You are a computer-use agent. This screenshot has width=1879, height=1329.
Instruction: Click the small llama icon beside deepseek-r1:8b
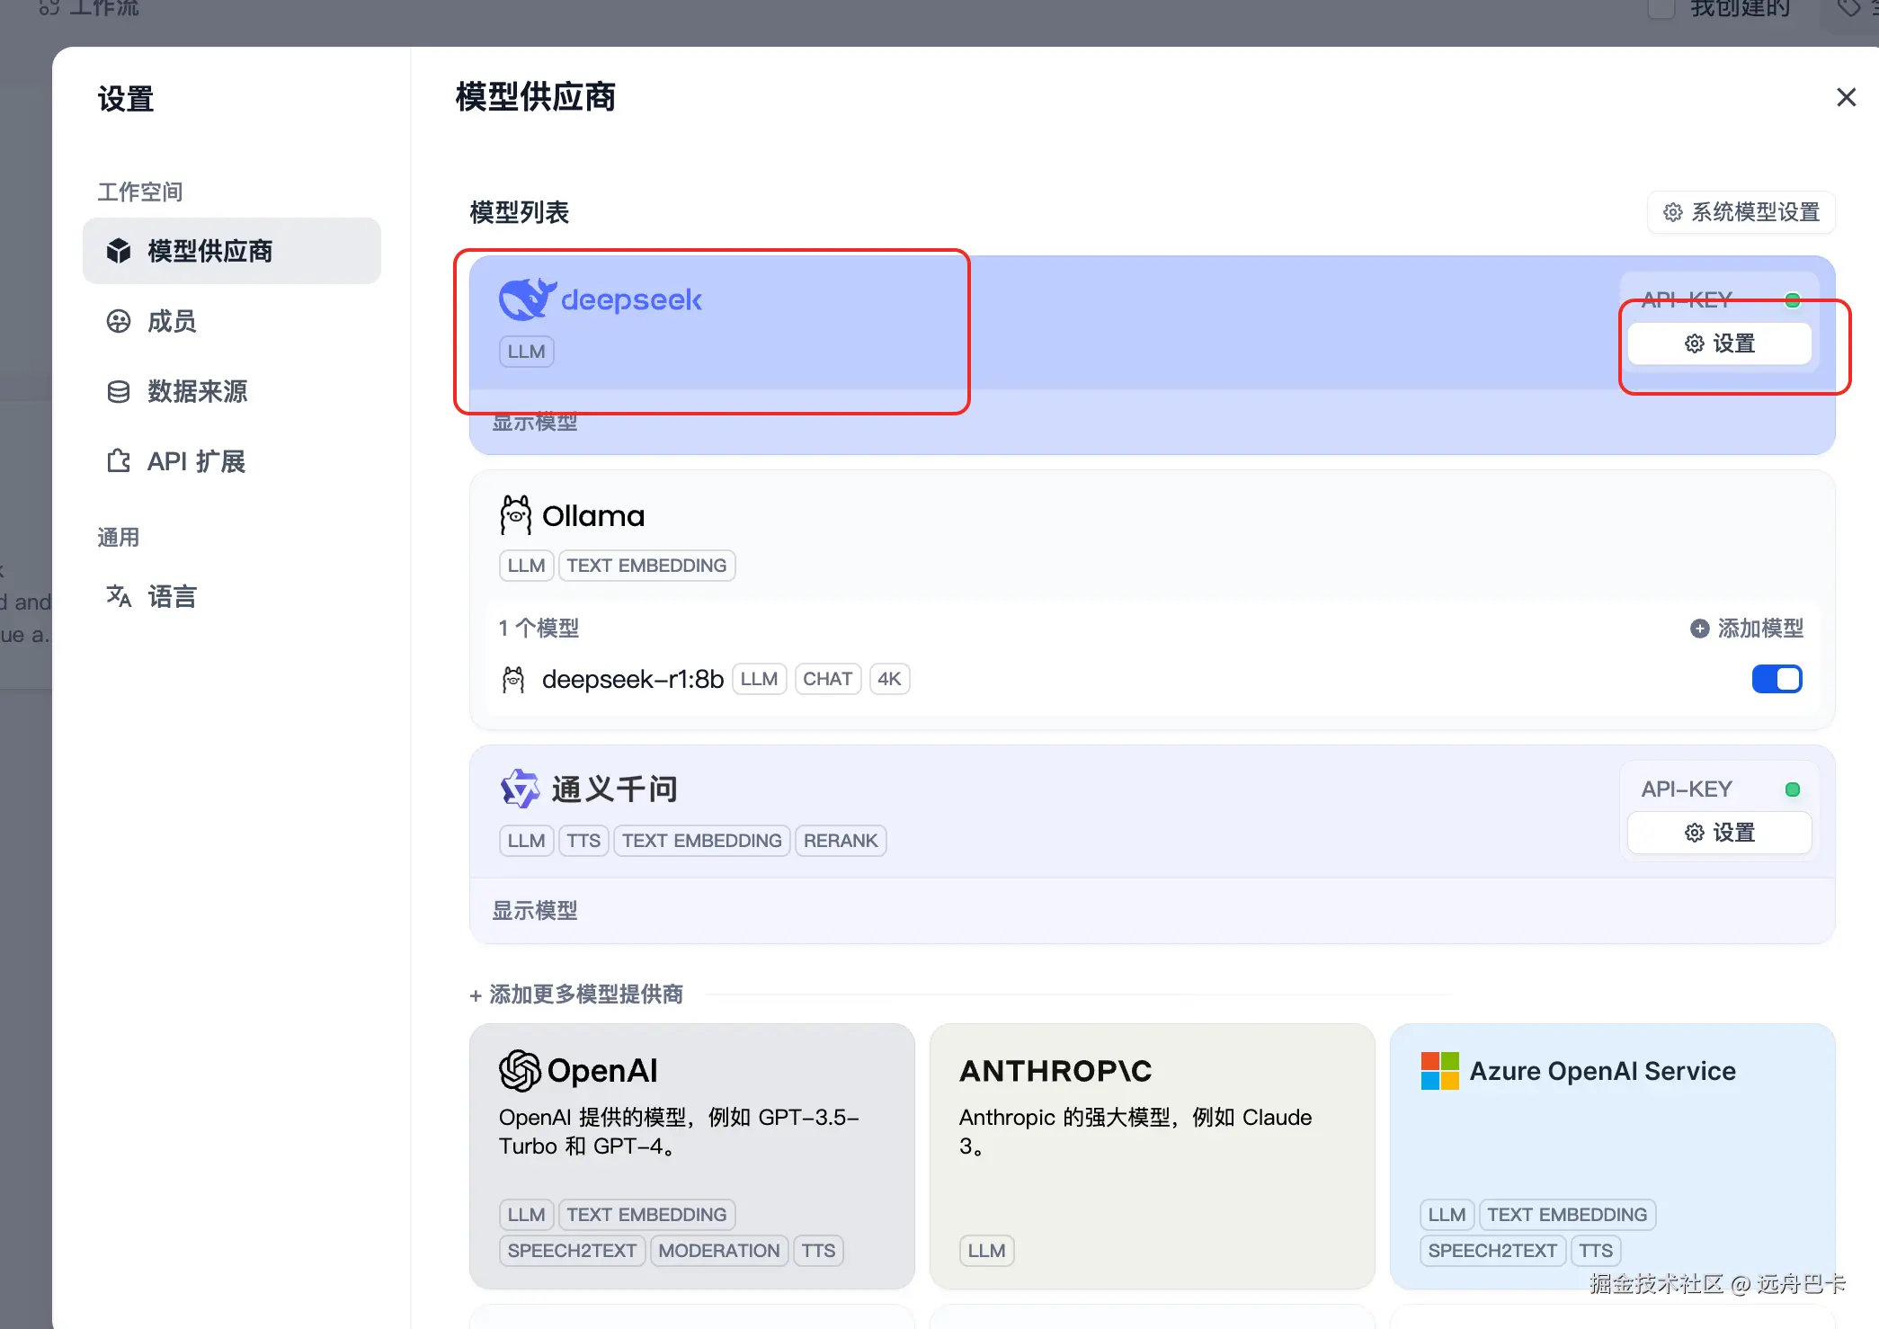[x=513, y=679]
